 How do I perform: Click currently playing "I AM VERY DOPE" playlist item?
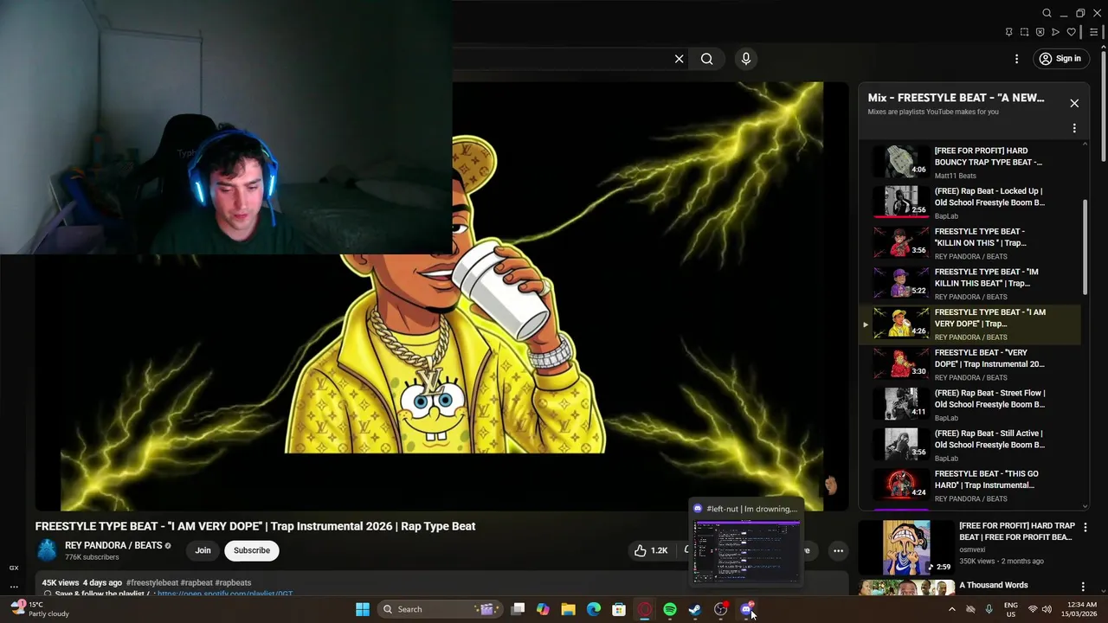click(x=969, y=324)
